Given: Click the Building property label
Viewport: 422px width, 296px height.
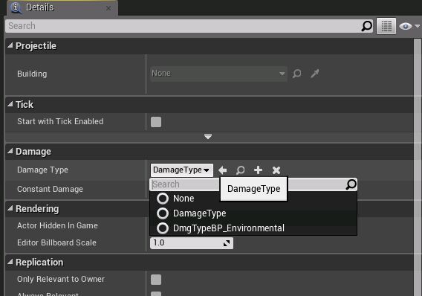Looking at the screenshot, I should click(32, 74).
